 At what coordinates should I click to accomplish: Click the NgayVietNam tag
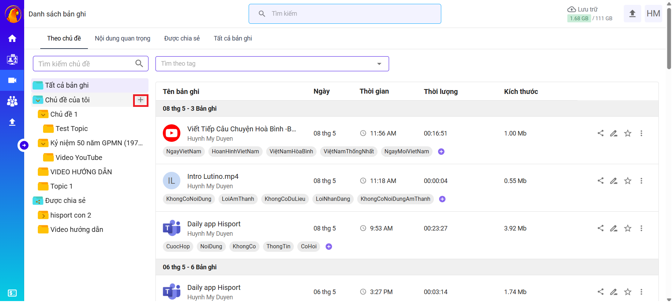[183, 152]
